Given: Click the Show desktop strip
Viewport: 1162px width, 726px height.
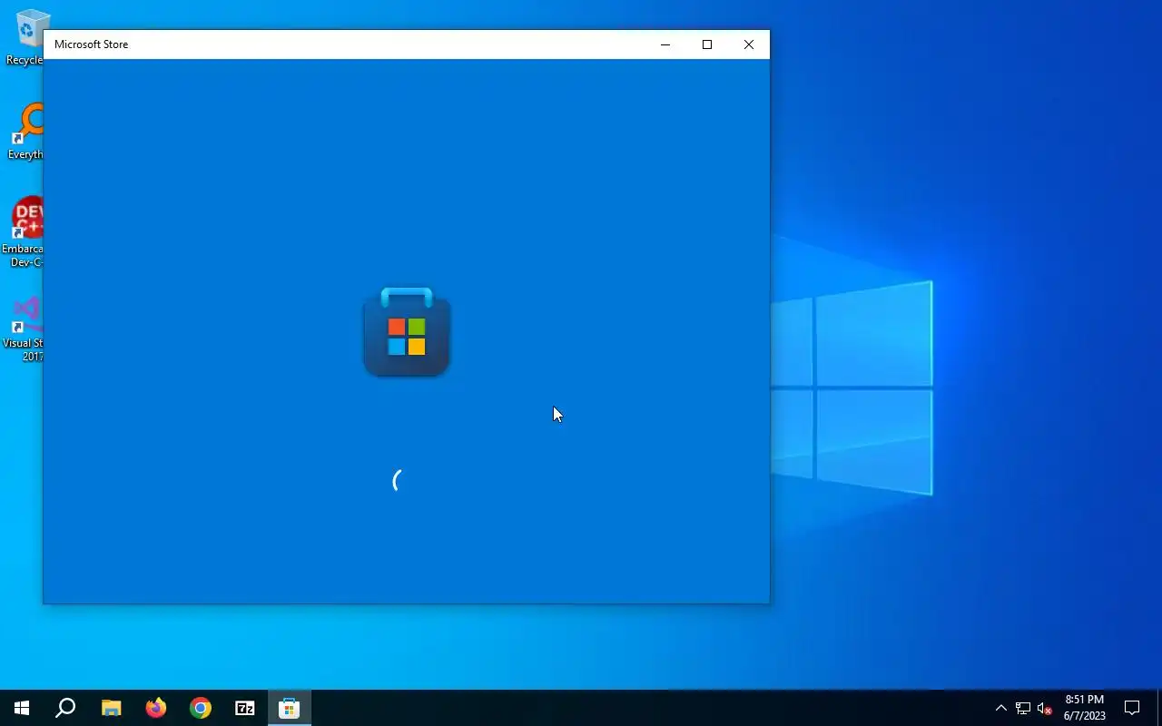Looking at the screenshot, I should [1159, 708].
